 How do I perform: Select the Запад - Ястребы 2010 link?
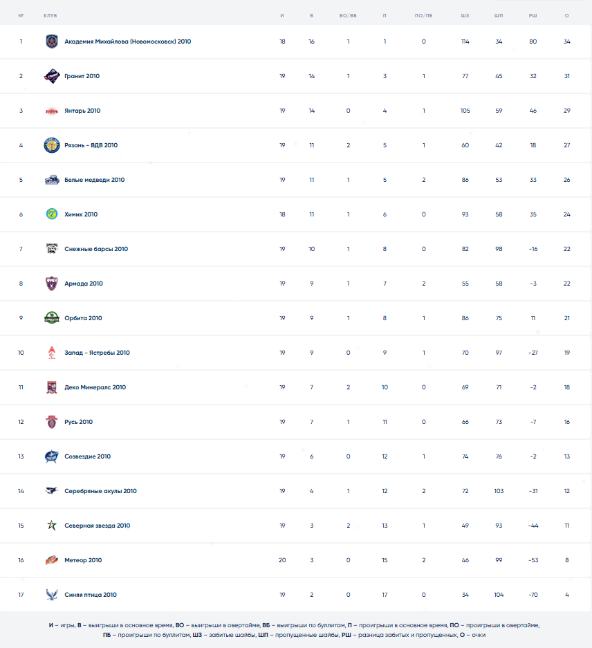click(x=97, y=353)
